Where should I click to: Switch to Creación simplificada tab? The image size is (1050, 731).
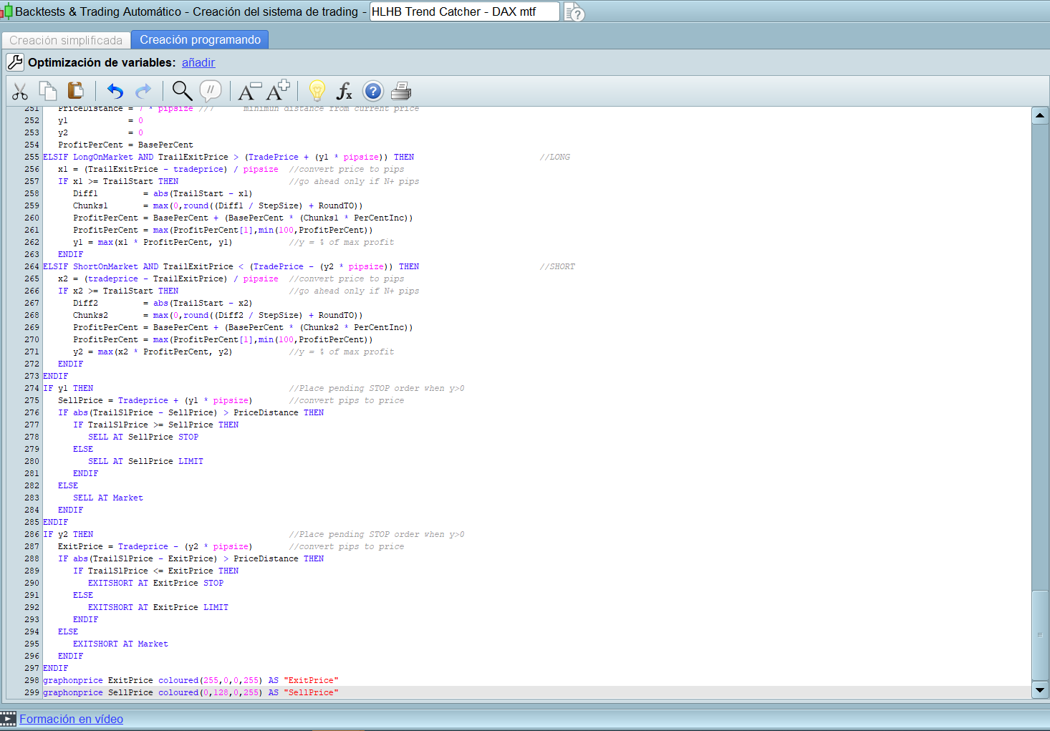(x=66, y=40)
